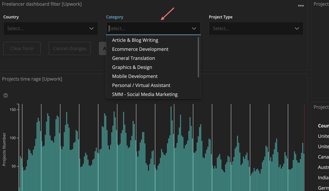Collapse chart using the round chevron icon
Screen dimensions: 329x191
(6, 95)
